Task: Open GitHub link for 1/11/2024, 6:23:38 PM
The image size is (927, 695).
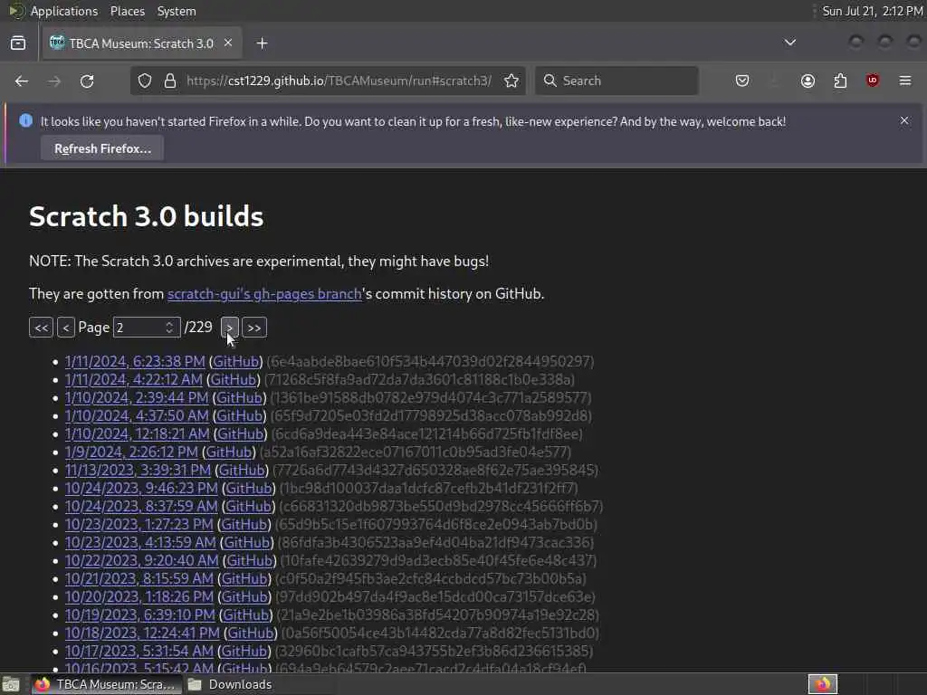Action: (x=235, y=361)
